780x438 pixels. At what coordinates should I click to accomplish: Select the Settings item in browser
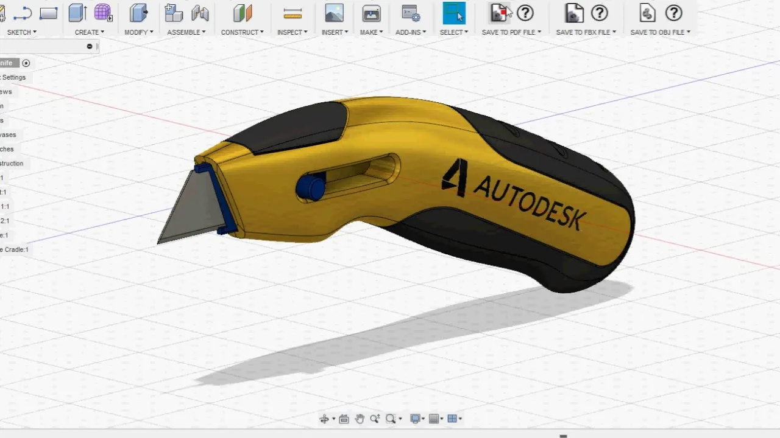click(13, 78)
